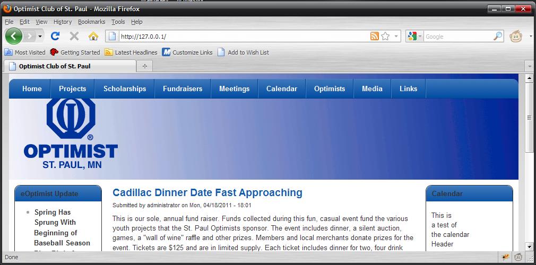Open the Fundraisers navigation item
536x265 pixels.
[183, 89]
